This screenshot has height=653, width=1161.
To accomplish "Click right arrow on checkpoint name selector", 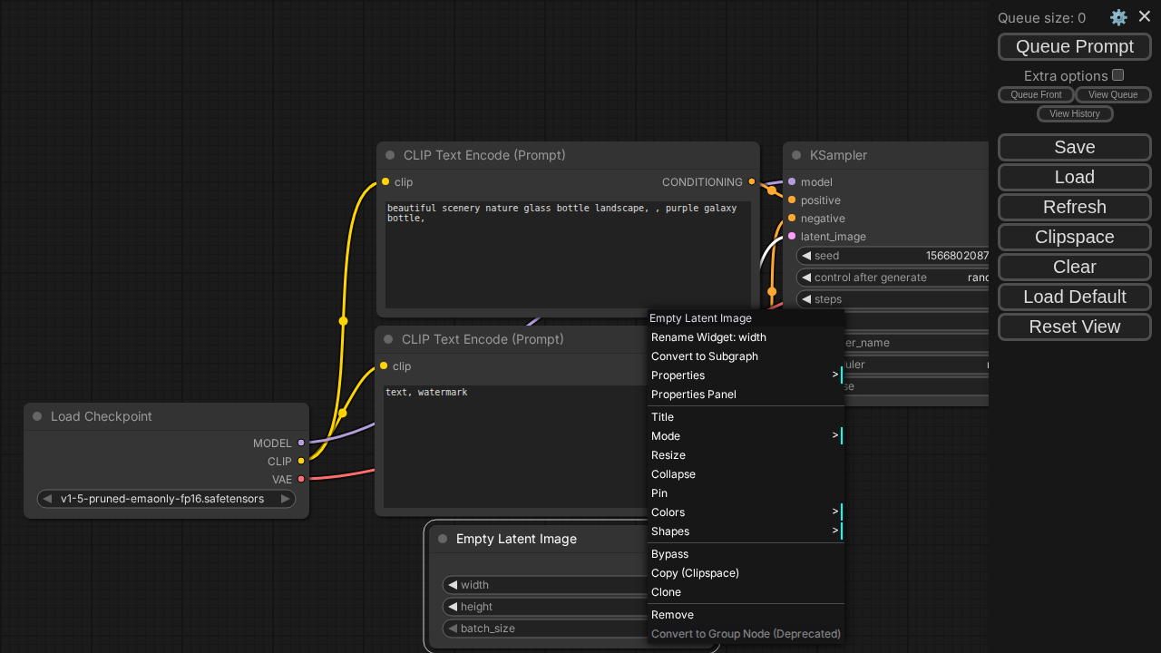I will click(x=286, y=499).
